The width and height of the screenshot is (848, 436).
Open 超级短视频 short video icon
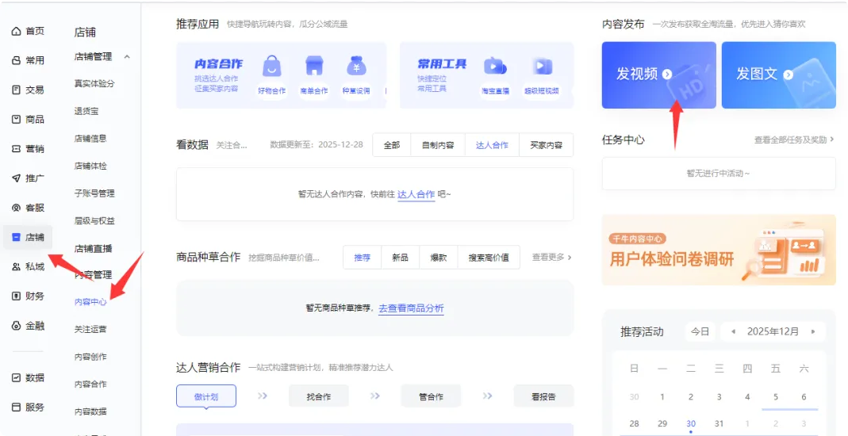click(541, 67)
